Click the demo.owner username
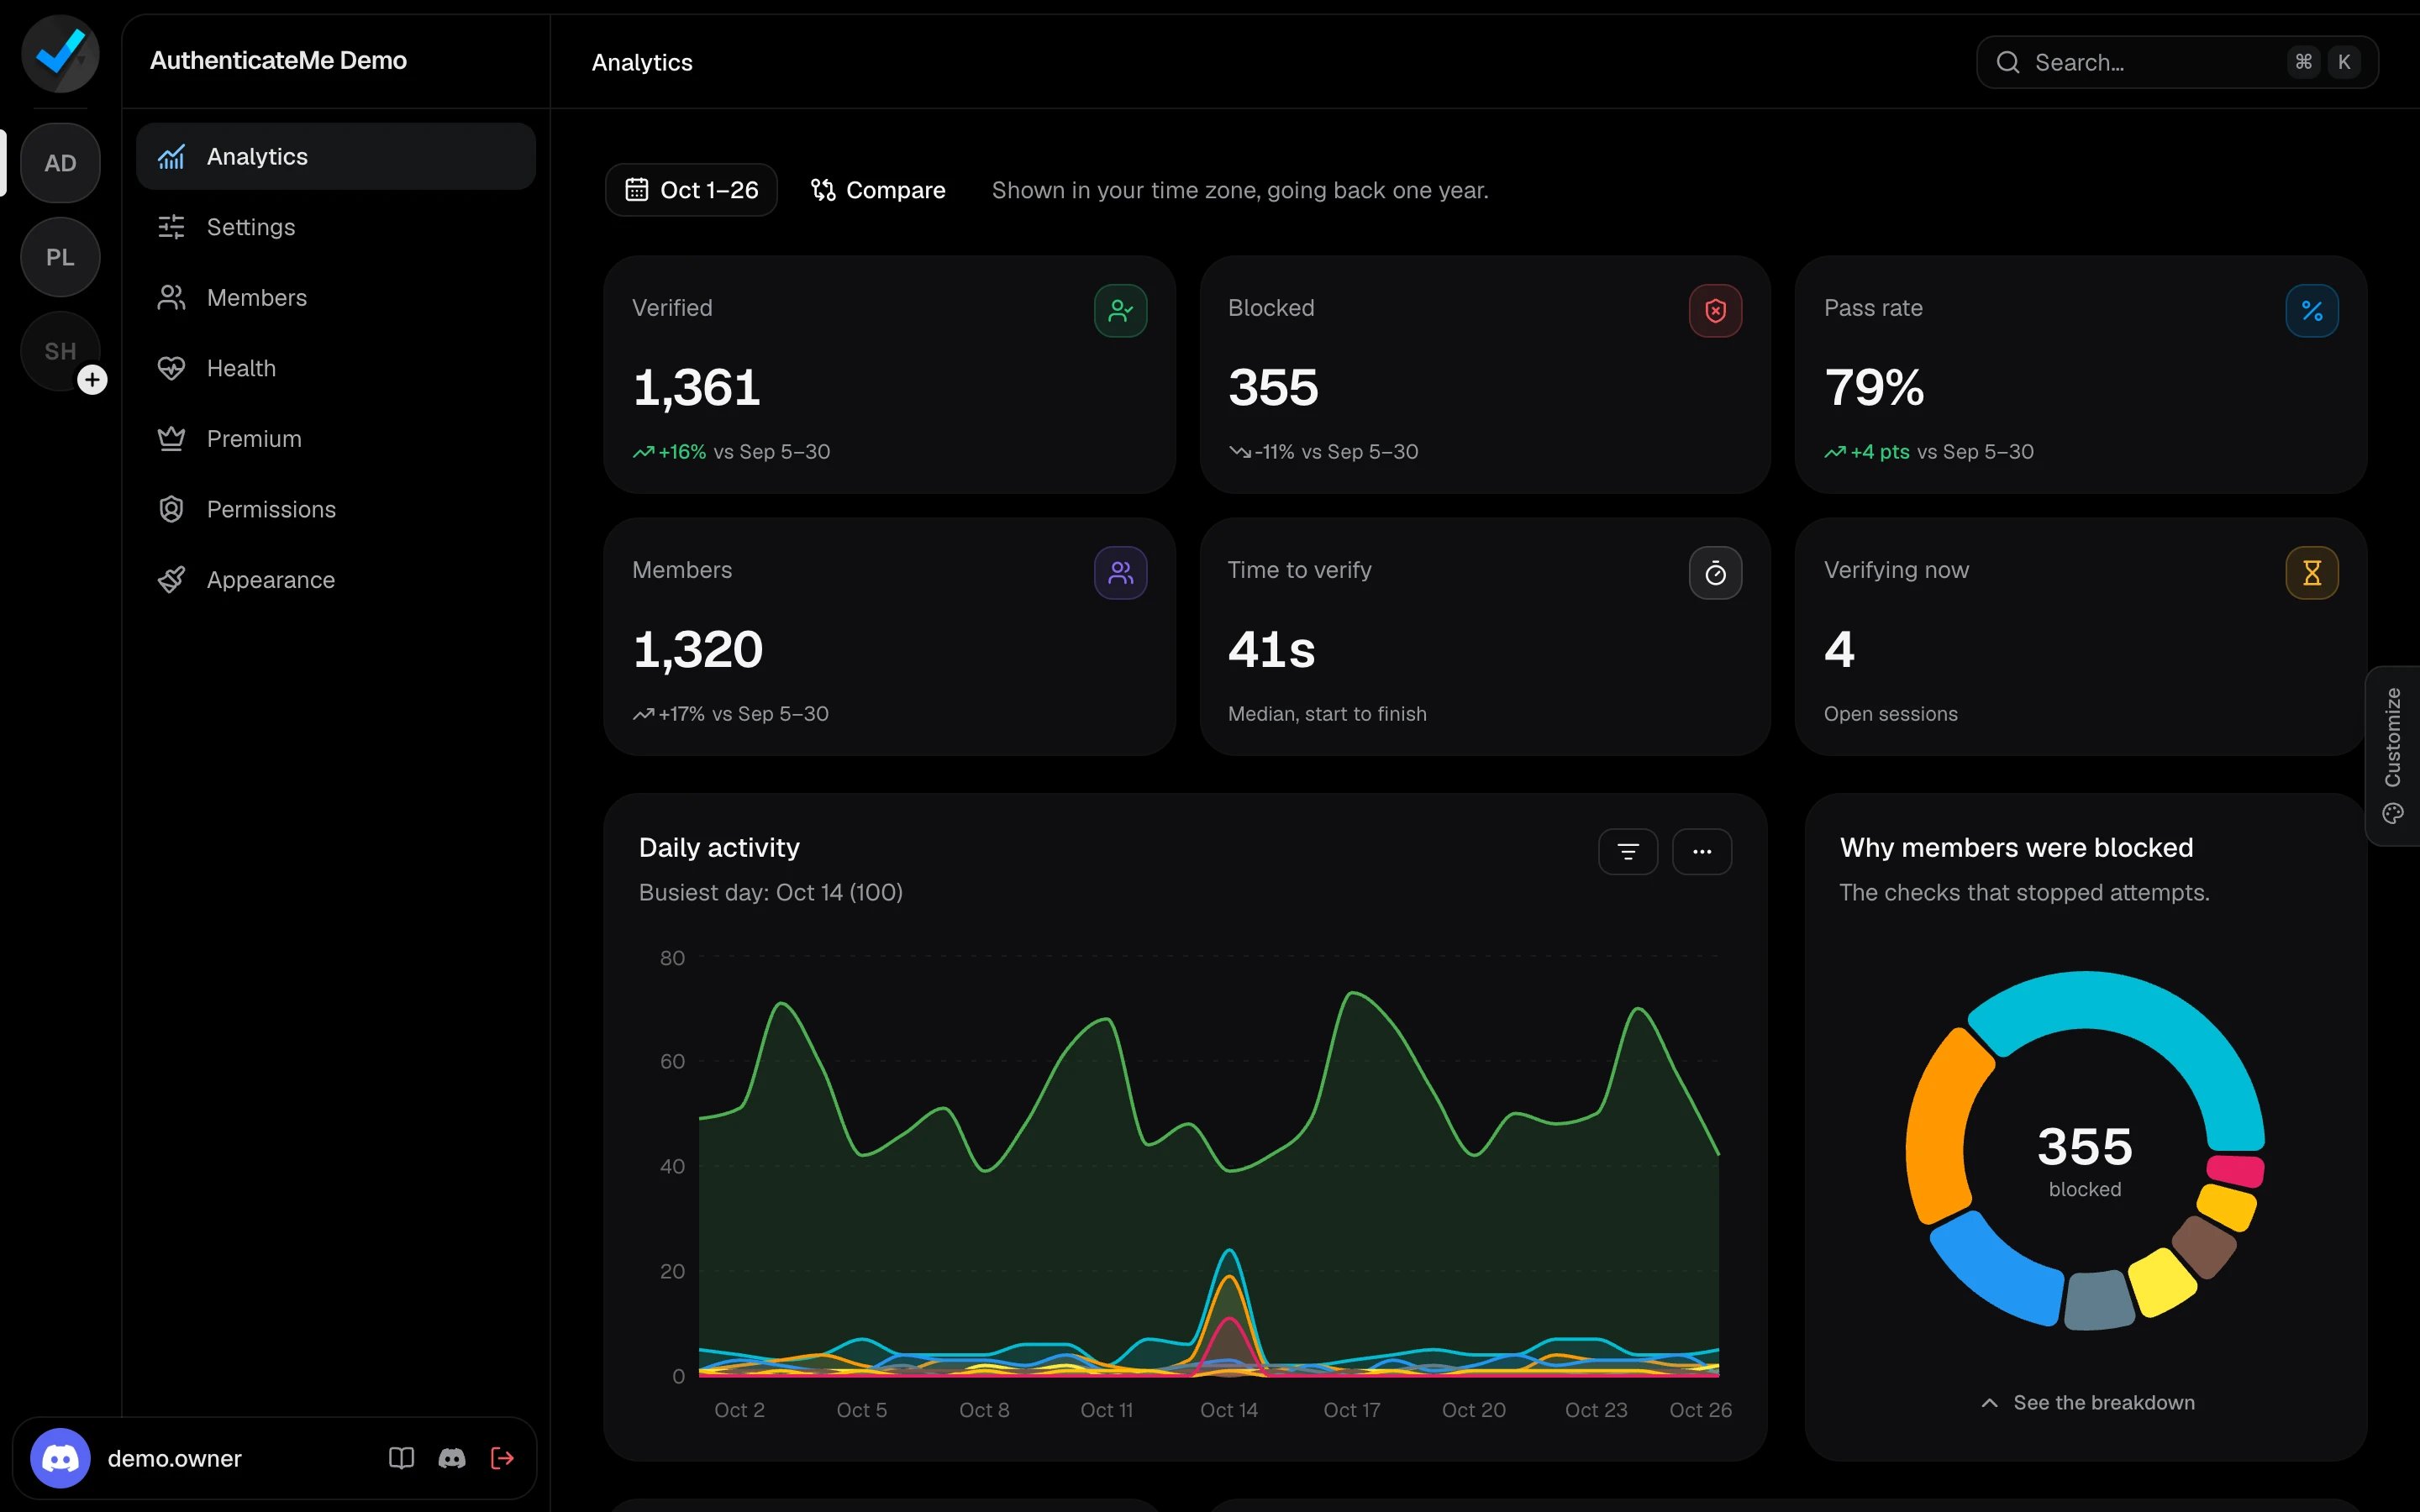The width and height of the screenshot is (2420, 1512). coord(175,1458)
